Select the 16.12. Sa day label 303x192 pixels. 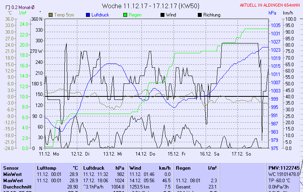coord(210,154)
